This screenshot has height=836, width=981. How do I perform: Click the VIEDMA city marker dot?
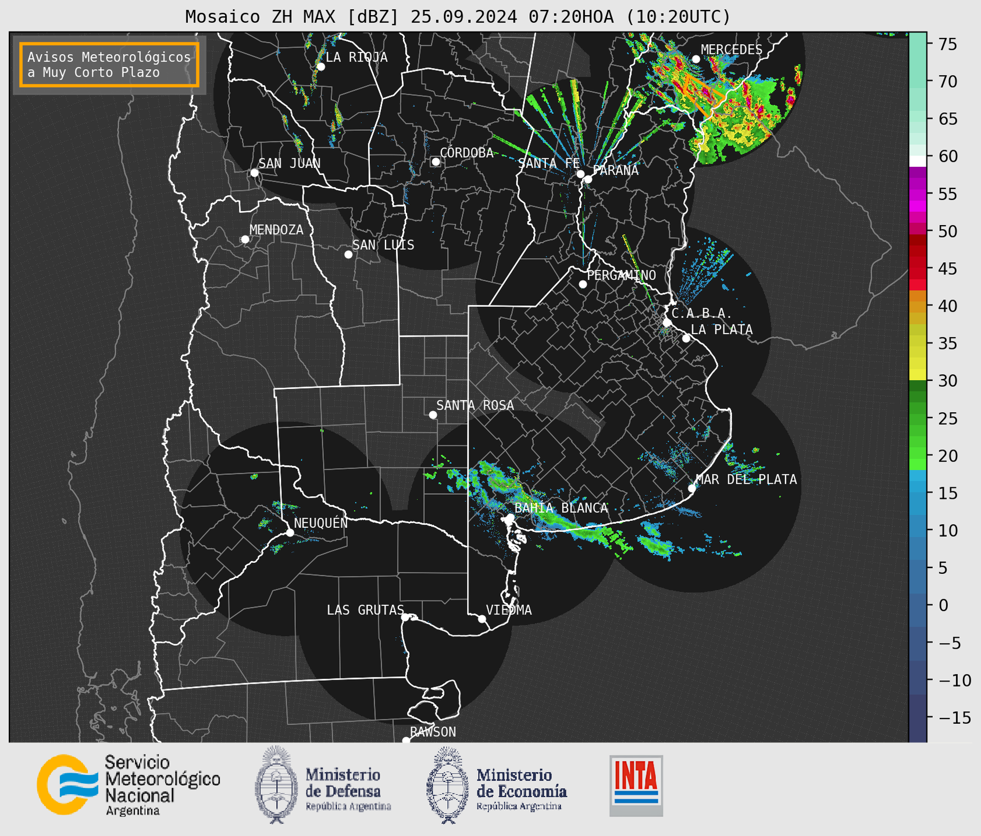tap(482, 619)
